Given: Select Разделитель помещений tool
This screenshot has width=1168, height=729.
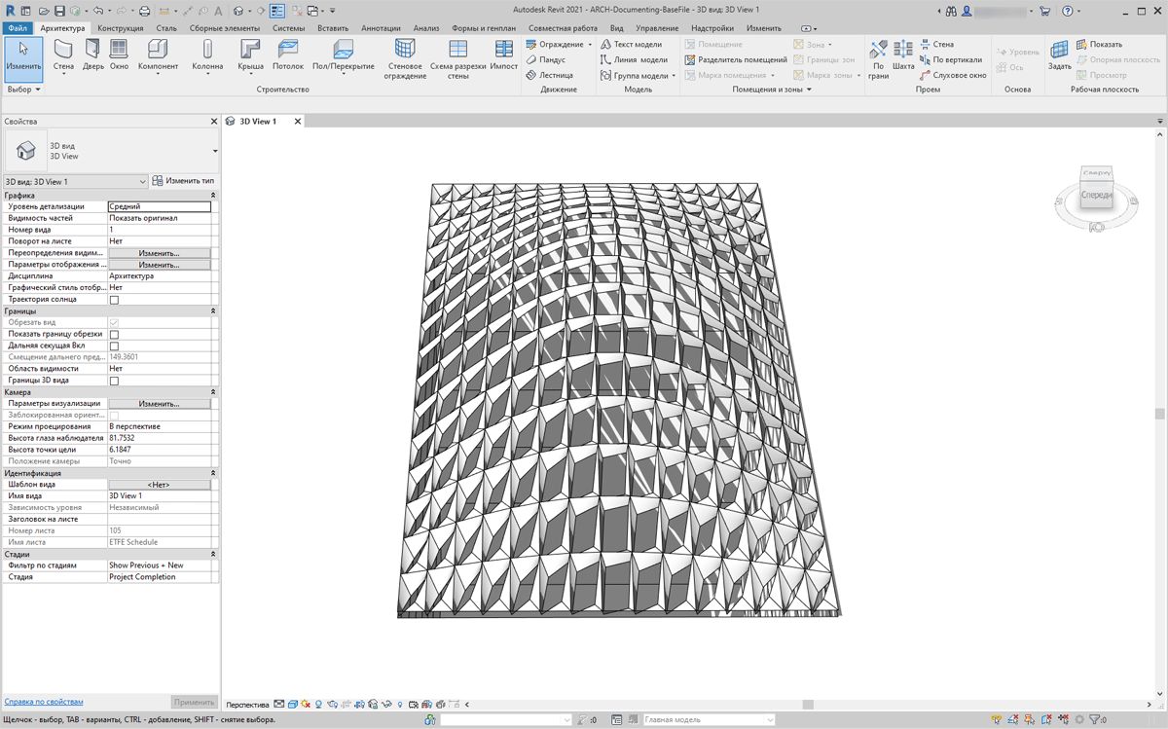Looking at the screenshot, I should [x=736, y=59].
